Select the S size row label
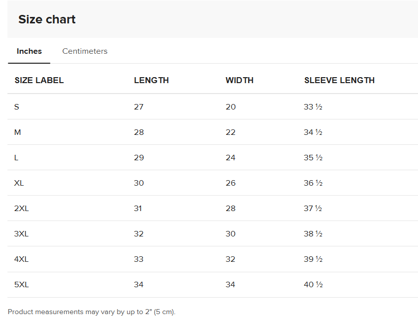The height and width of the screenshot is (334, 418). (17, 107)
